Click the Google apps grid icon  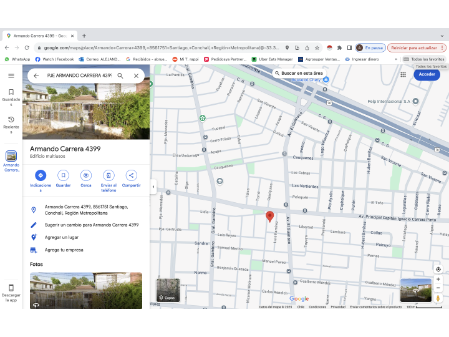[403, 74]
